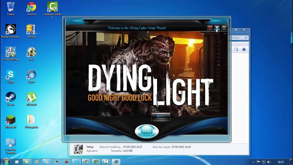Select the Minecraft desktop shortcut
Viewport: 293px width, 165px height.
point(11,121)
